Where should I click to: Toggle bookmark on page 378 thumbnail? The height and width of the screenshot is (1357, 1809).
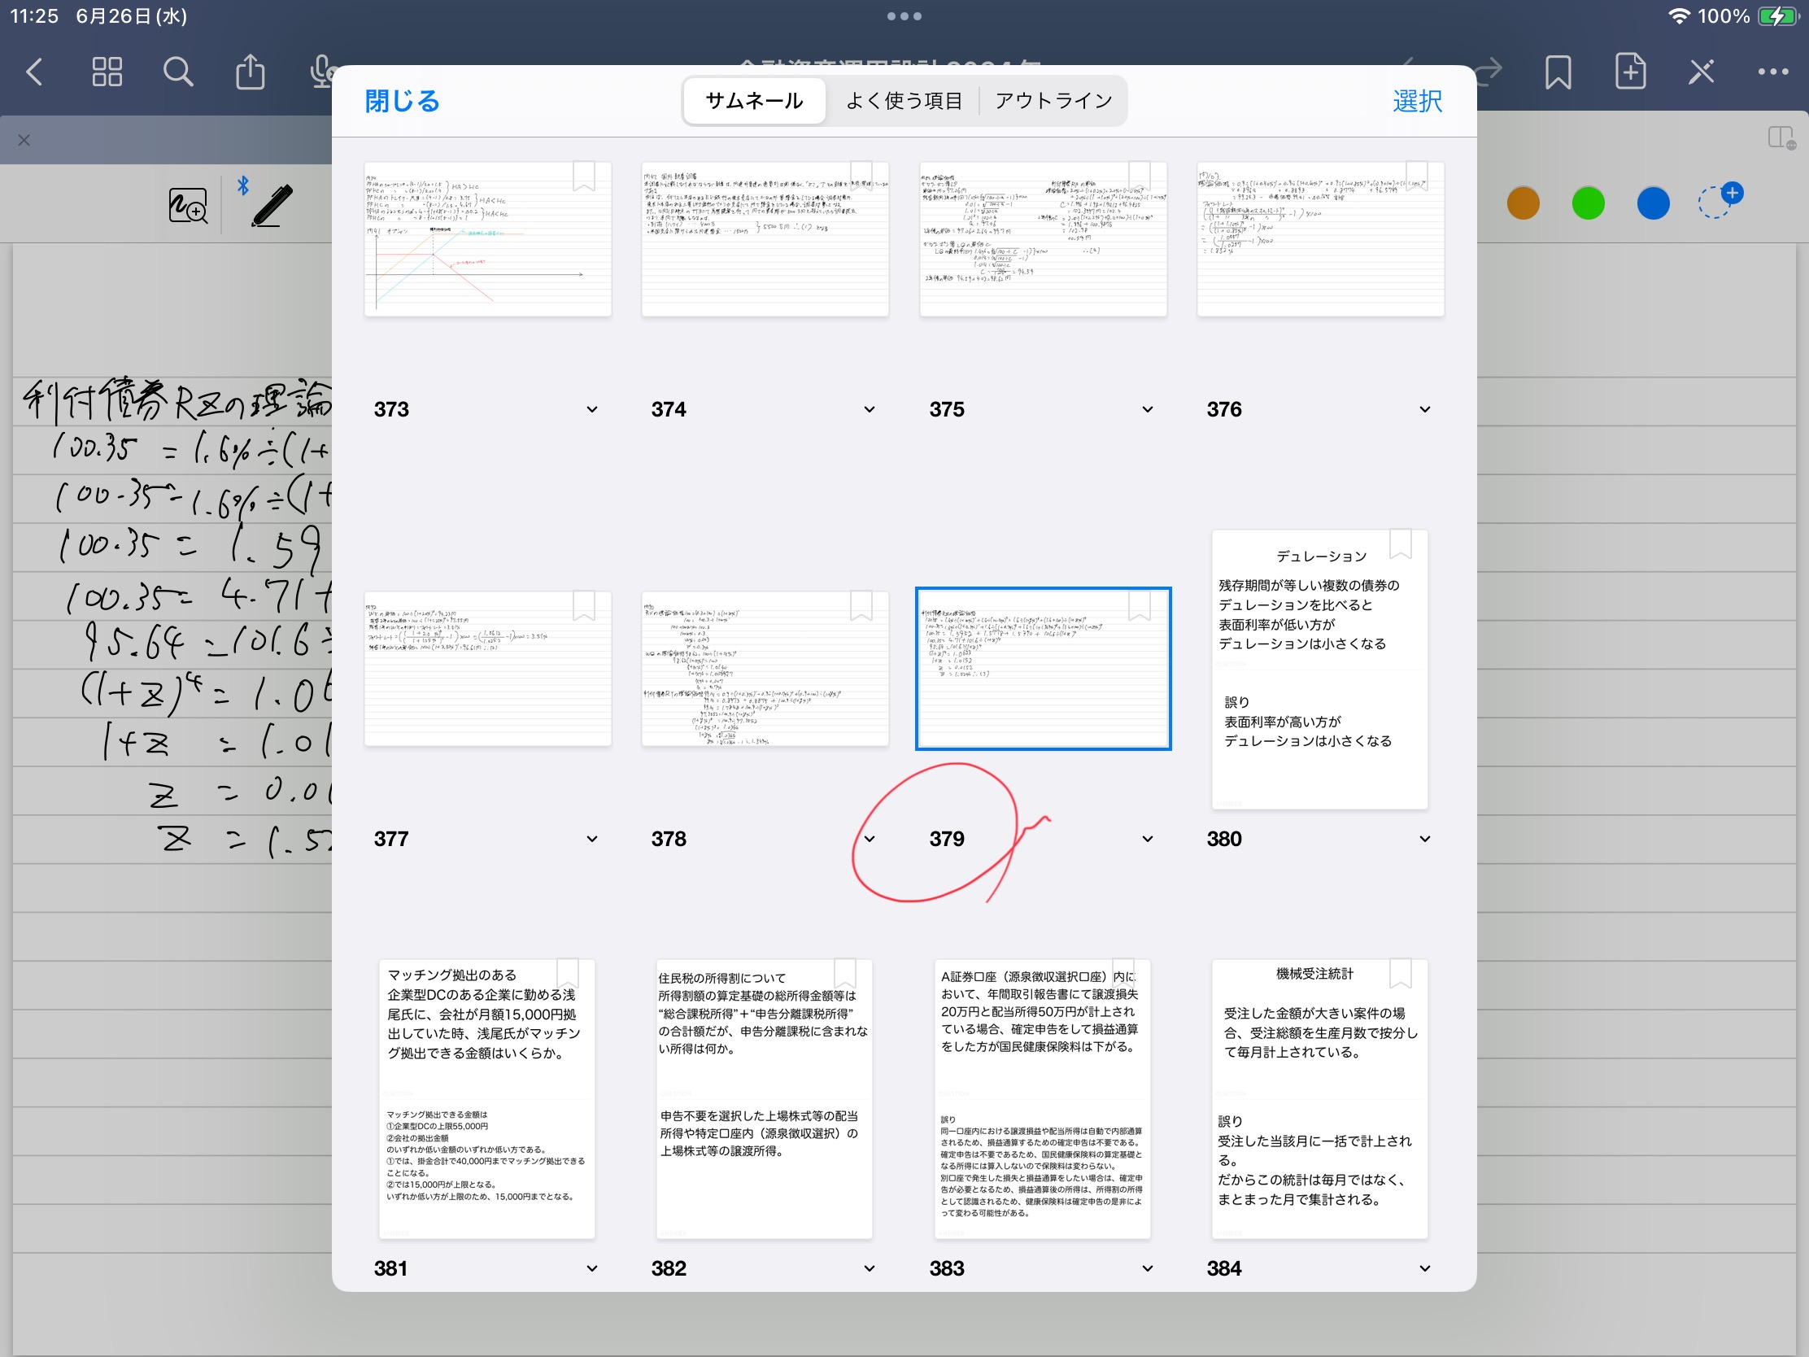click(861, 606)
